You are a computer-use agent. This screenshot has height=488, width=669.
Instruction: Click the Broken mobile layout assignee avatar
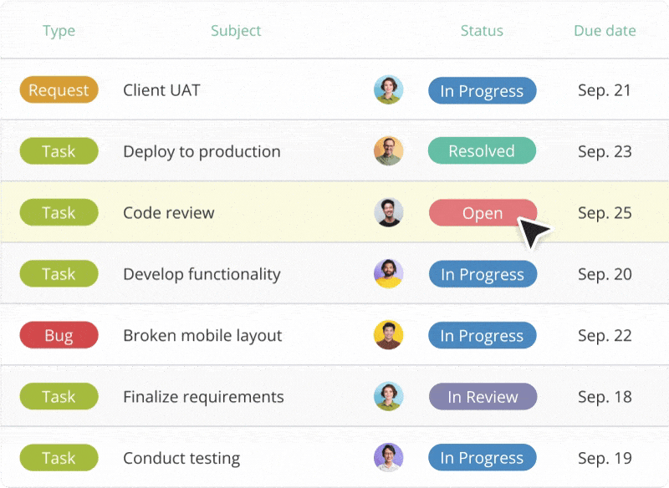pyautogui.click(x=388, y=335)
